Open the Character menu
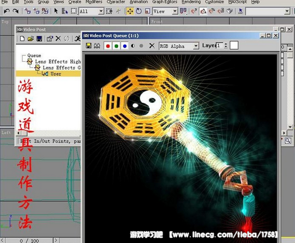 coord(116,2)
